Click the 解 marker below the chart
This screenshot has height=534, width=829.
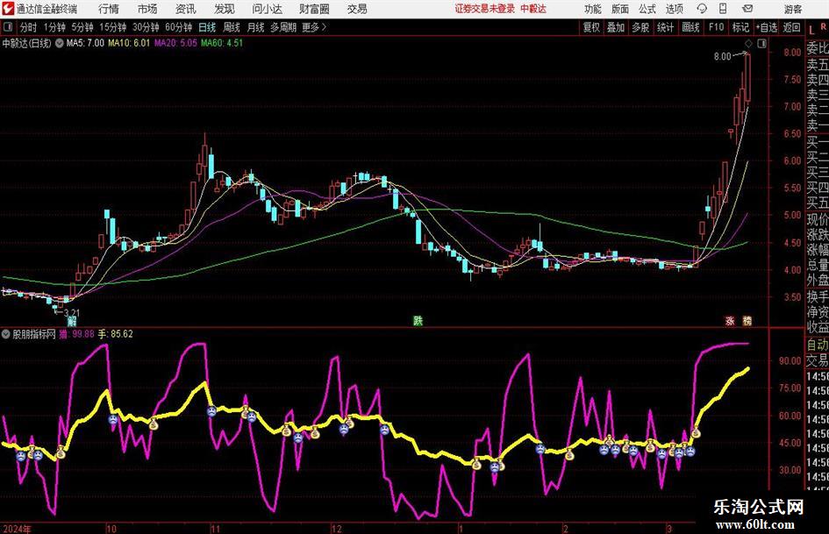(x=71, y=321)
